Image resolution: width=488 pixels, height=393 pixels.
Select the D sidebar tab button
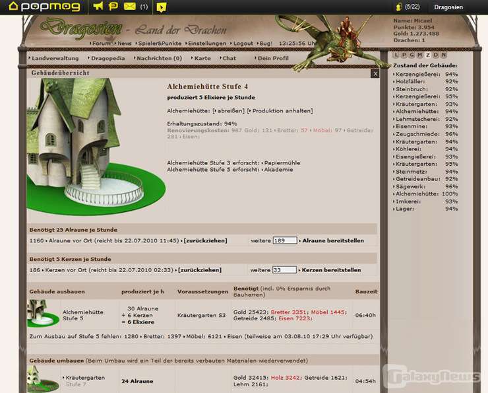point(436,55)
